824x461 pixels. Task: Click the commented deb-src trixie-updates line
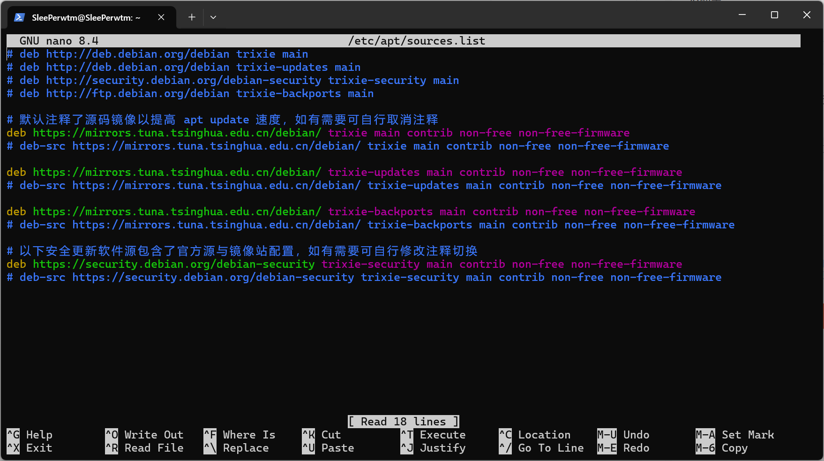coord(364,185)
